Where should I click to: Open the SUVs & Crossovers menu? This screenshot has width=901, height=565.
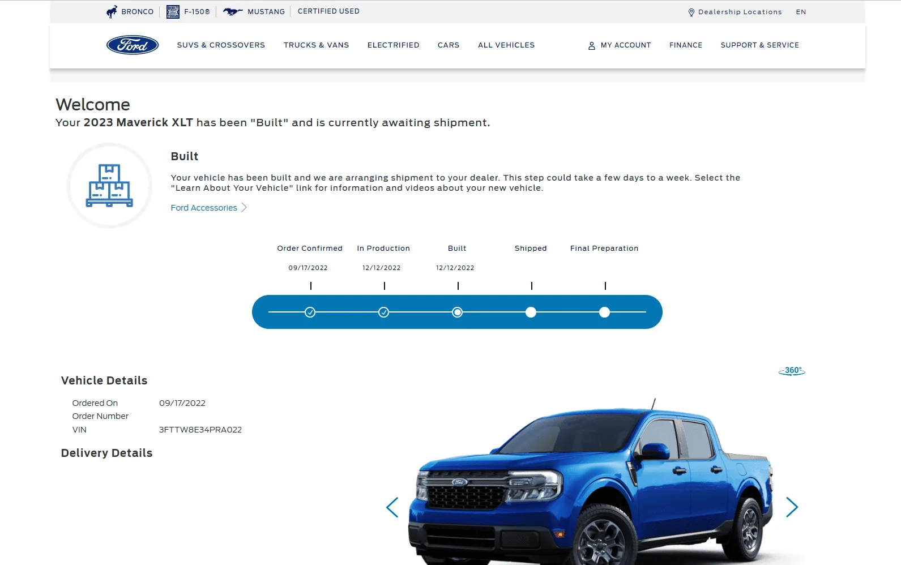221,45
